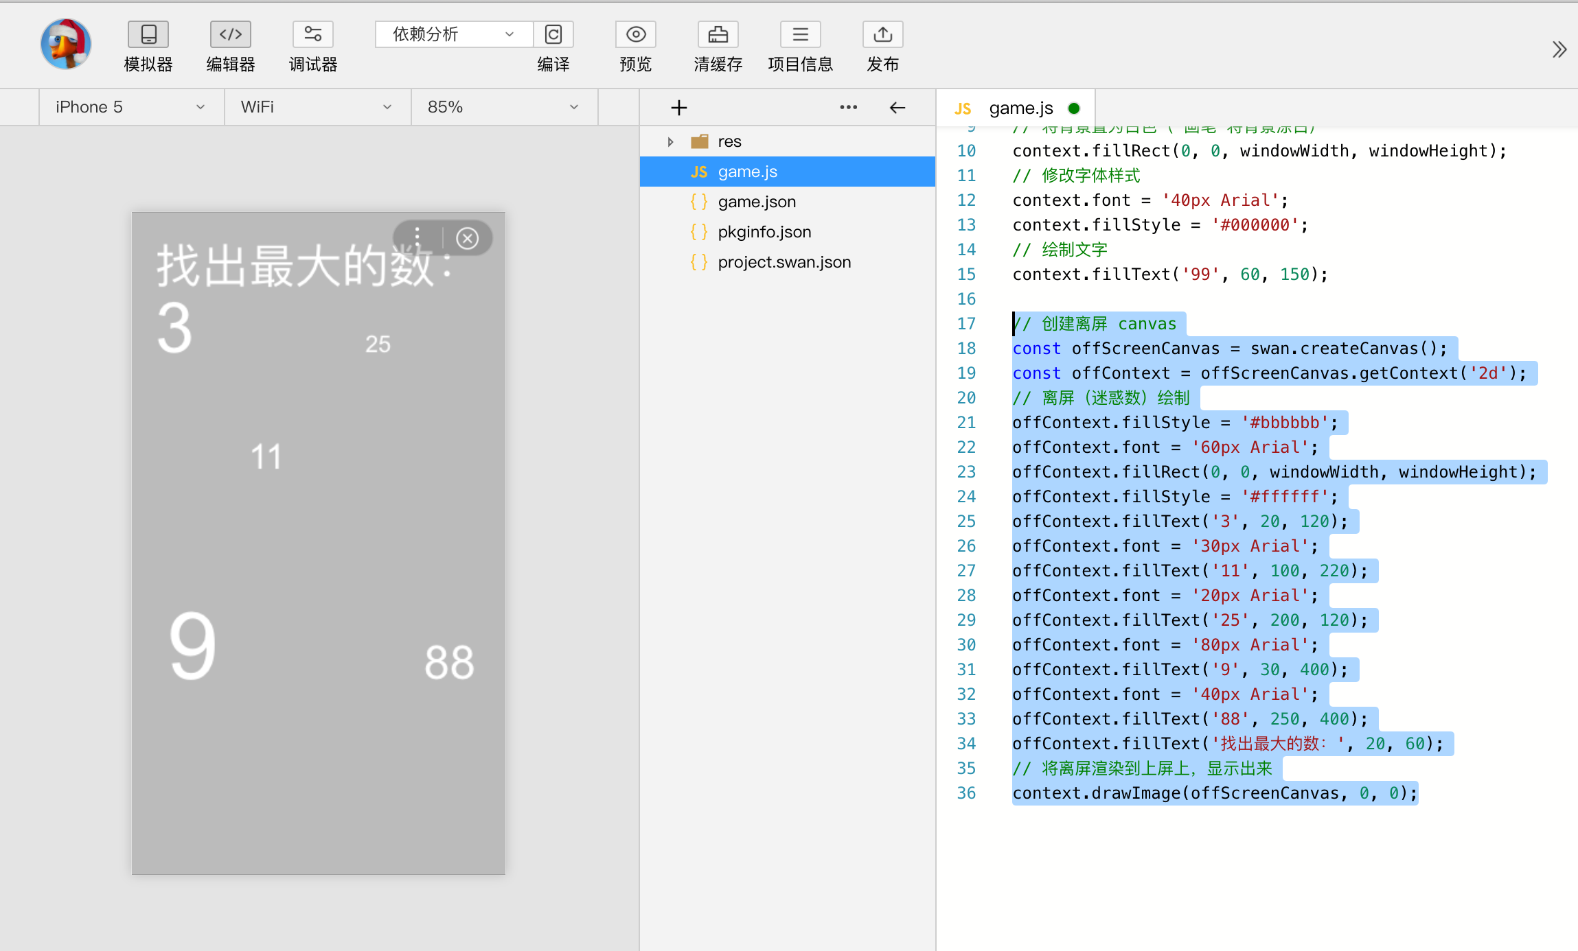
Task: Click the plus icon to add file
Action: click(x=678, y=108)
